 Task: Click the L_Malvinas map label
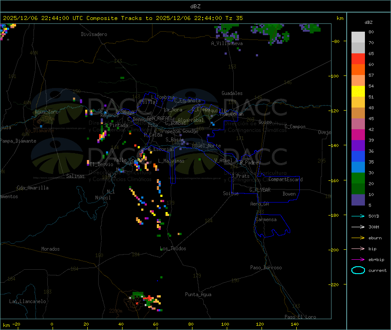[x=171, y=161]
